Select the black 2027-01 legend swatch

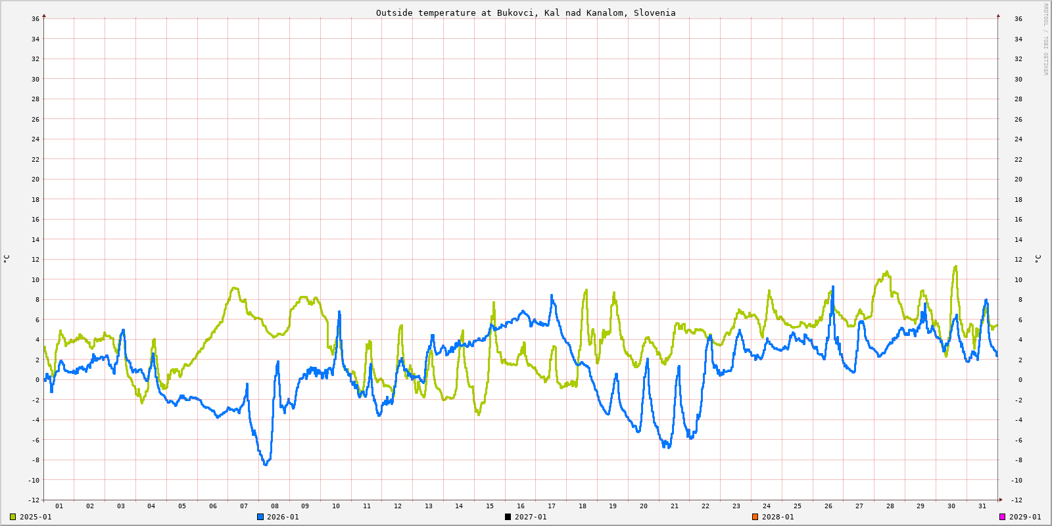pyautogui.click(x=508, y=517)
